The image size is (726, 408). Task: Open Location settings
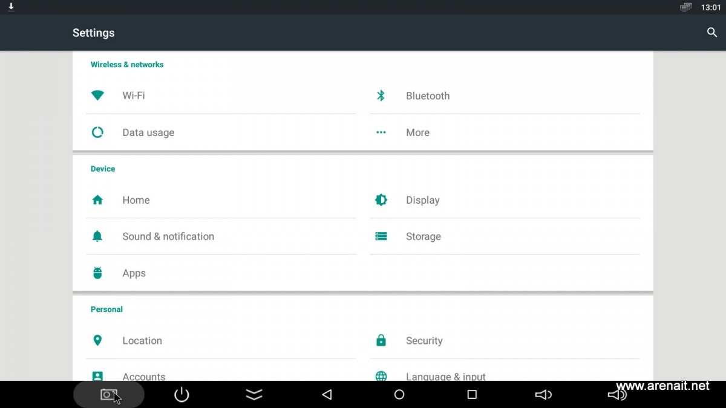[142, 341]
